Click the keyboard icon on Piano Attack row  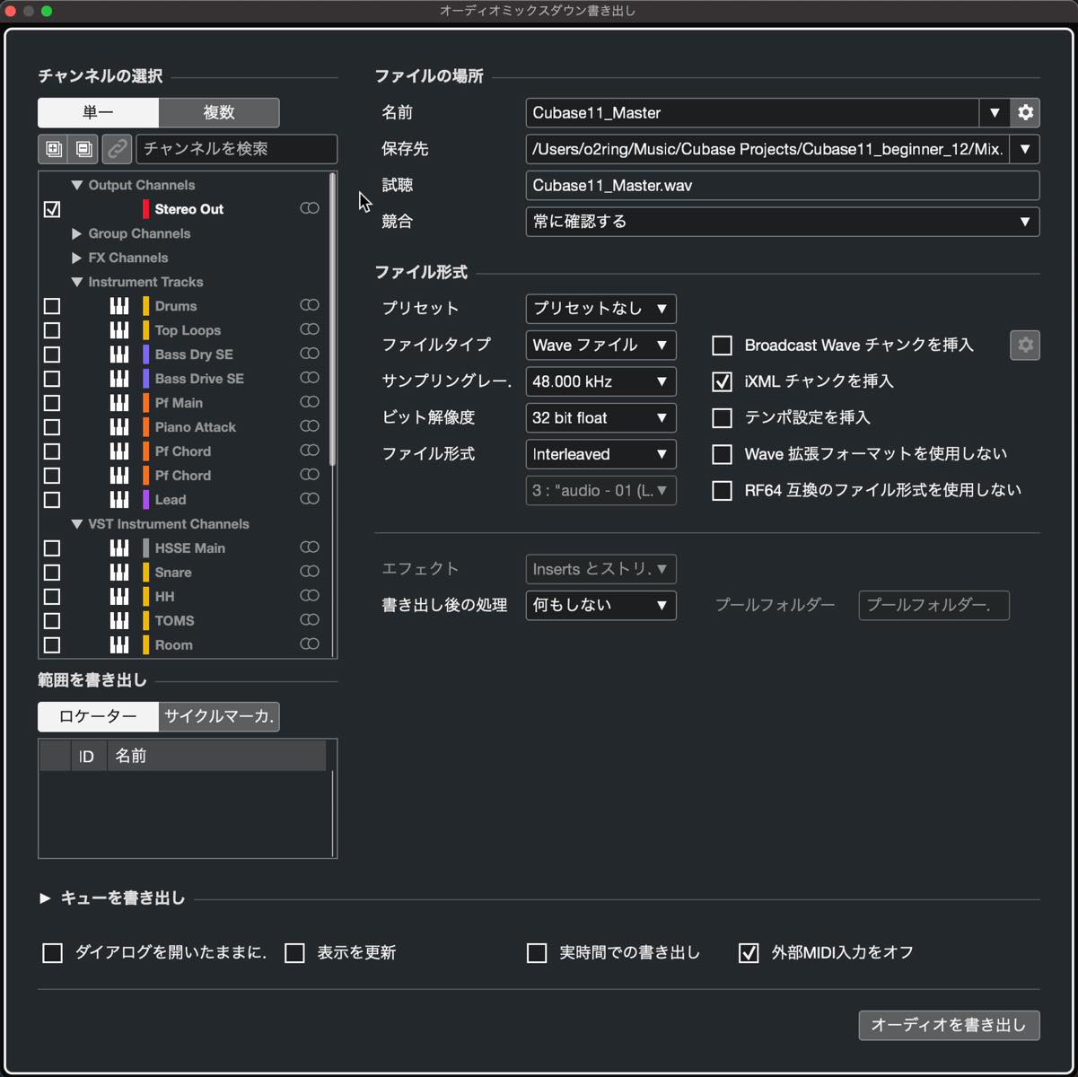119,427
